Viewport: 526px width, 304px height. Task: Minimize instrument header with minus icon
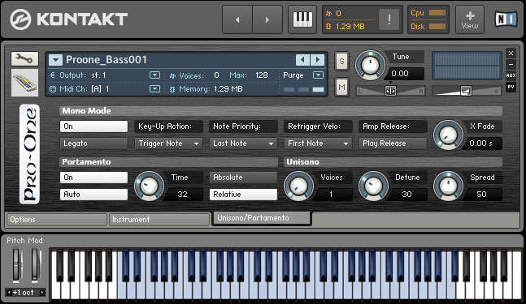click(x=511, y=64)
